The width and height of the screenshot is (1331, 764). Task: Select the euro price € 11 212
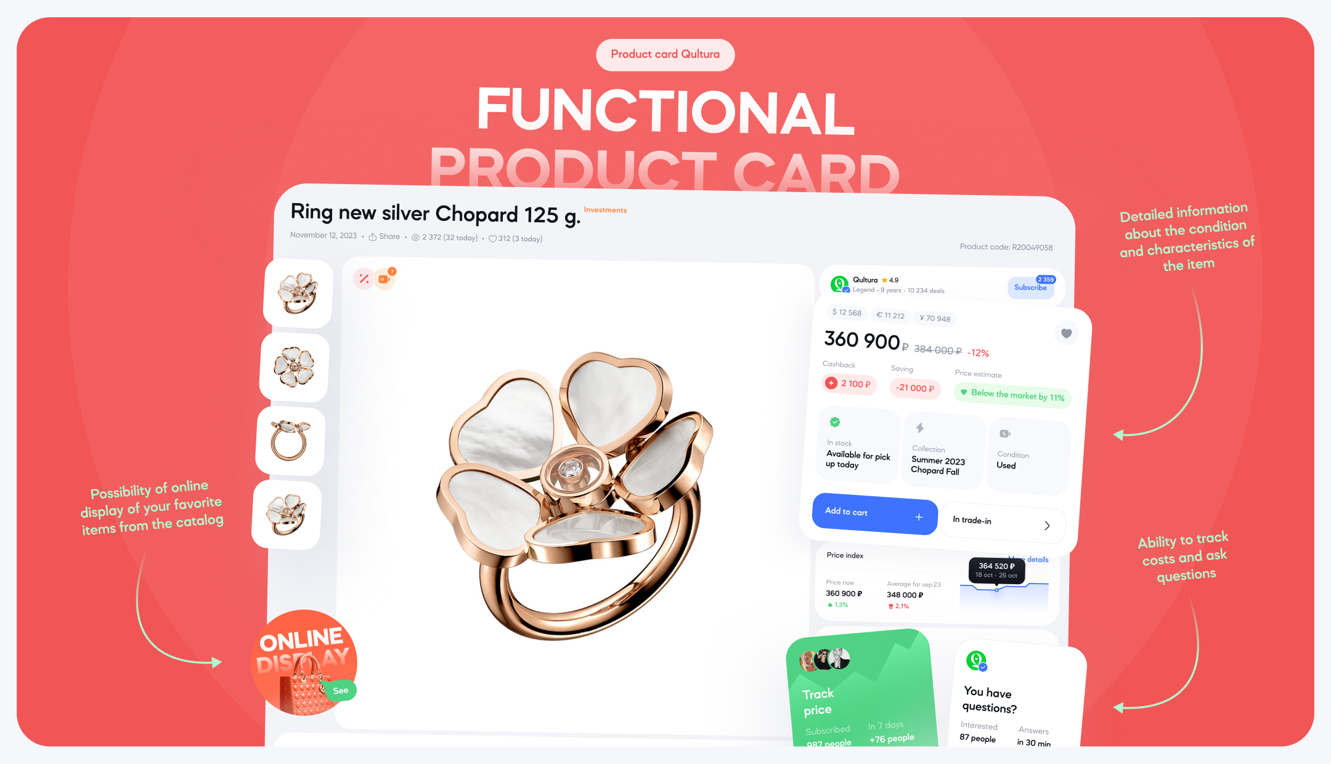(890, 315)
